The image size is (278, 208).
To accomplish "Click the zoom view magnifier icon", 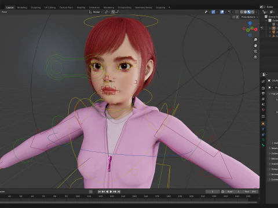I will click(x=255, y=40).
